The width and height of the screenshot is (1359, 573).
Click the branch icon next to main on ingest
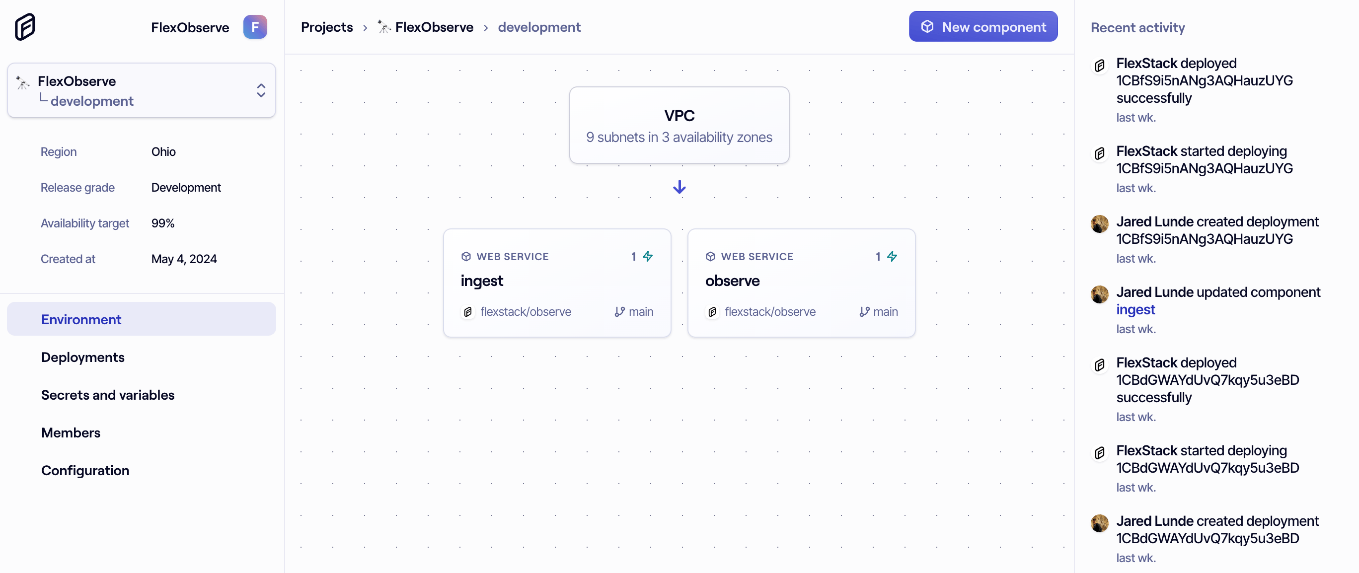[x=619, y=311]
